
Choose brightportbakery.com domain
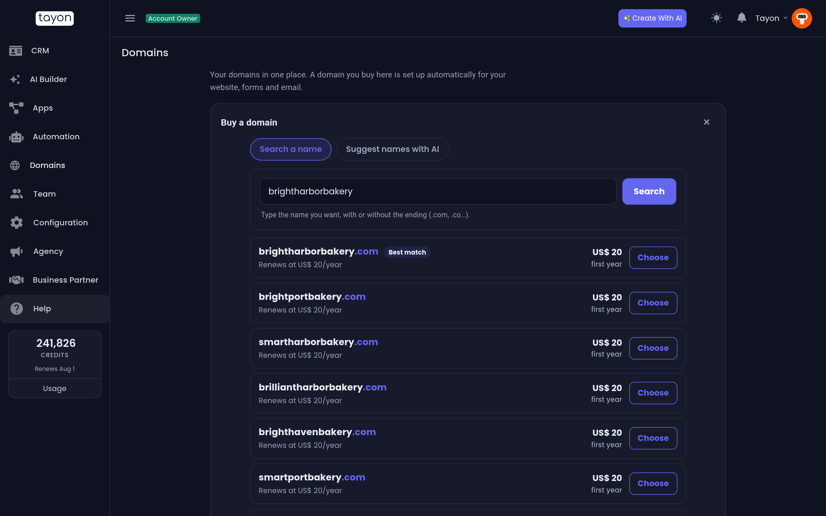(x=653, y=303)
